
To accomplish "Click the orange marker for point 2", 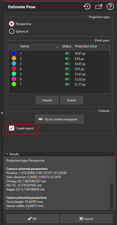I will pyautogui.click(x=14, y=59).
